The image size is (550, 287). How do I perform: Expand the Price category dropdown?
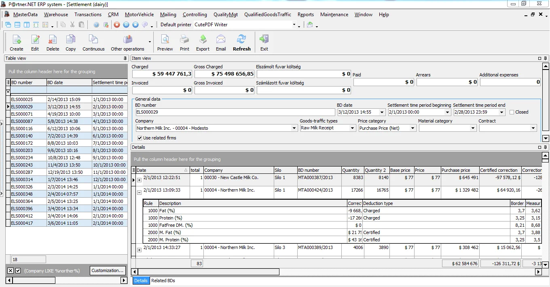(x=412, y=128)
